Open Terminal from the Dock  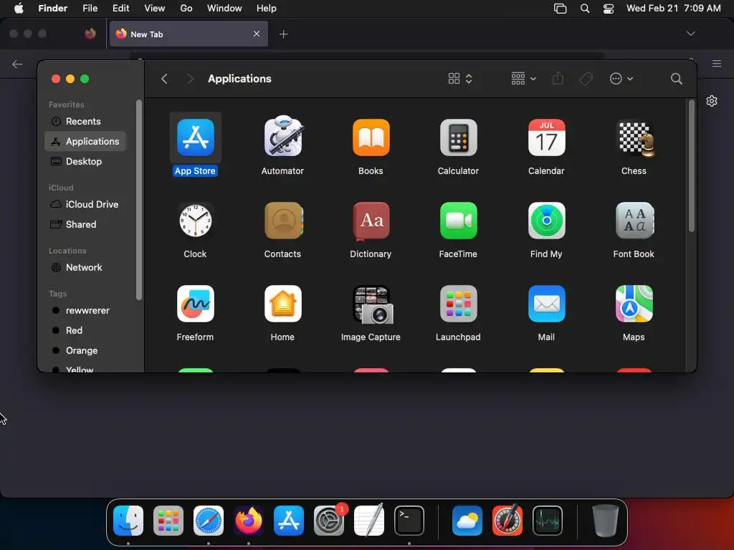[x=409, y=521]
